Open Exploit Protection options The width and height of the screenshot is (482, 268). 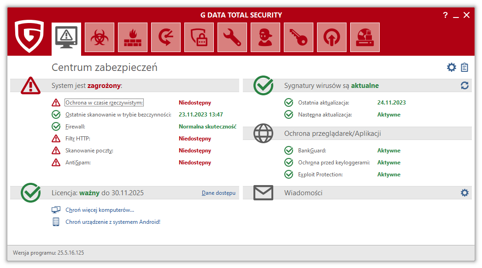pos(320,175)
